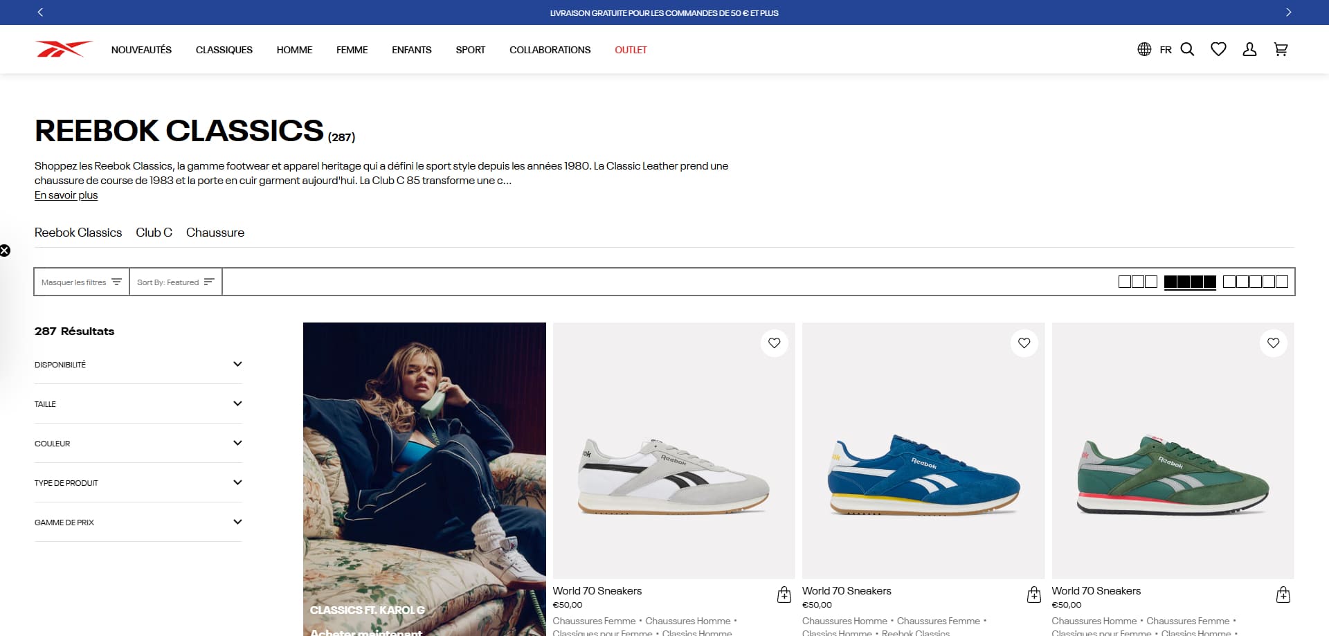This screenshot has height=636, width=1329.
Task: Click En savoir plus link
Action: (66, 195)
